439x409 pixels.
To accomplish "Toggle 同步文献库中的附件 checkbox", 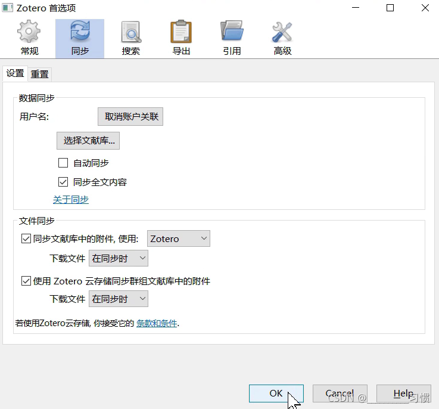I will point(26,238).
